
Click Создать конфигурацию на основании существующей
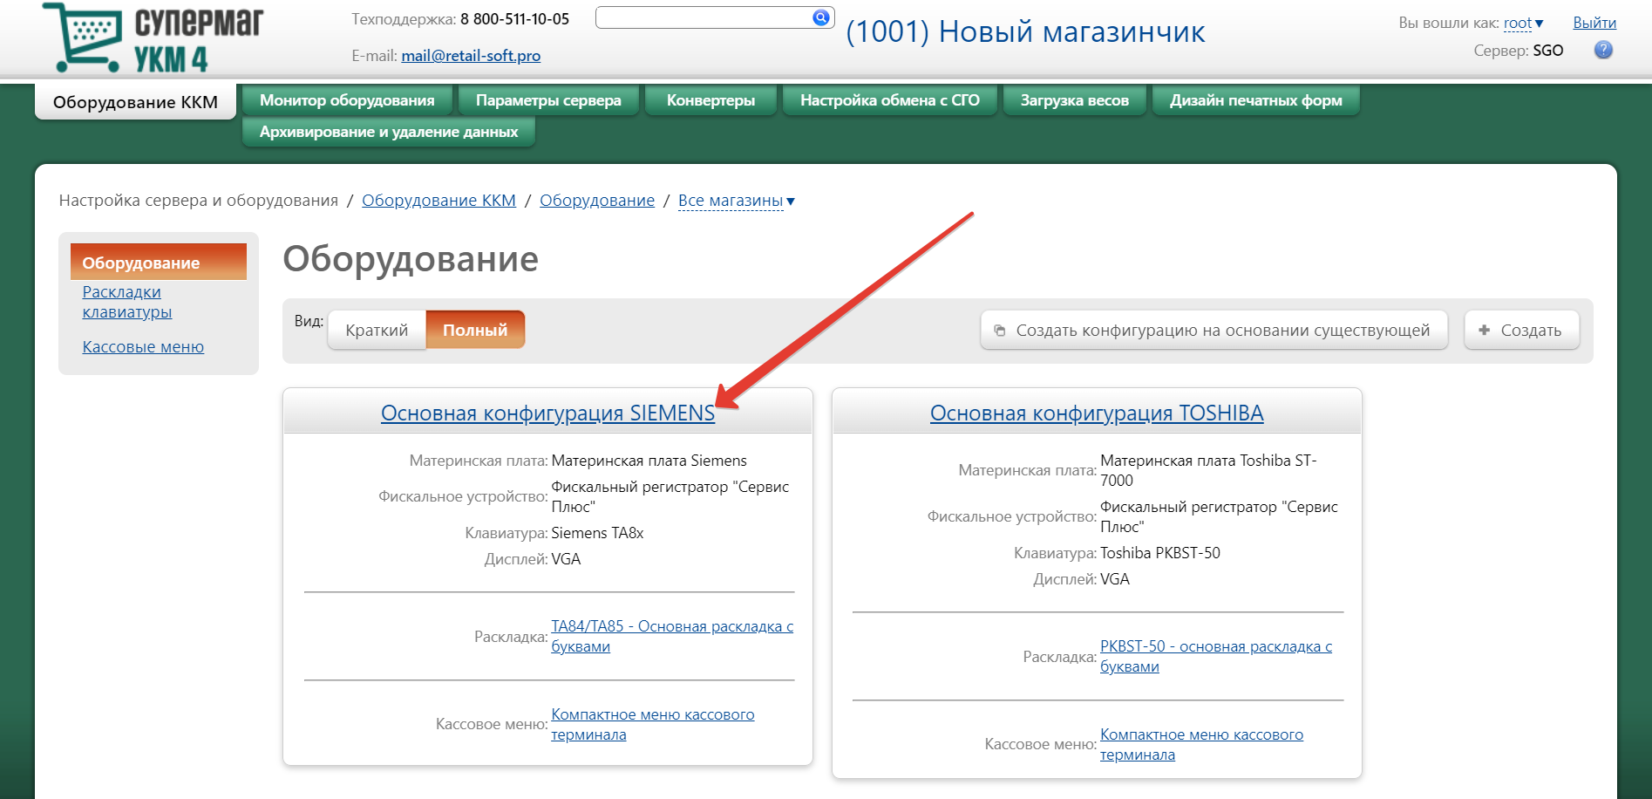click(x=1214, y=331)
